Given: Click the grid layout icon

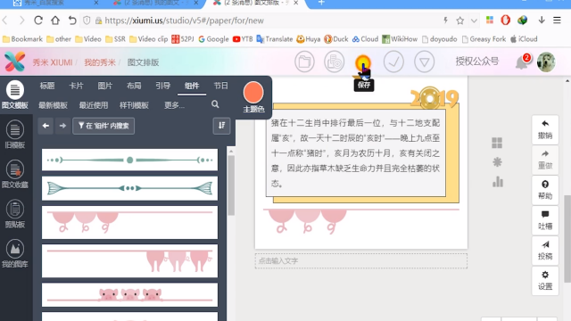Looking at the screenshot, I should point(497,143).
